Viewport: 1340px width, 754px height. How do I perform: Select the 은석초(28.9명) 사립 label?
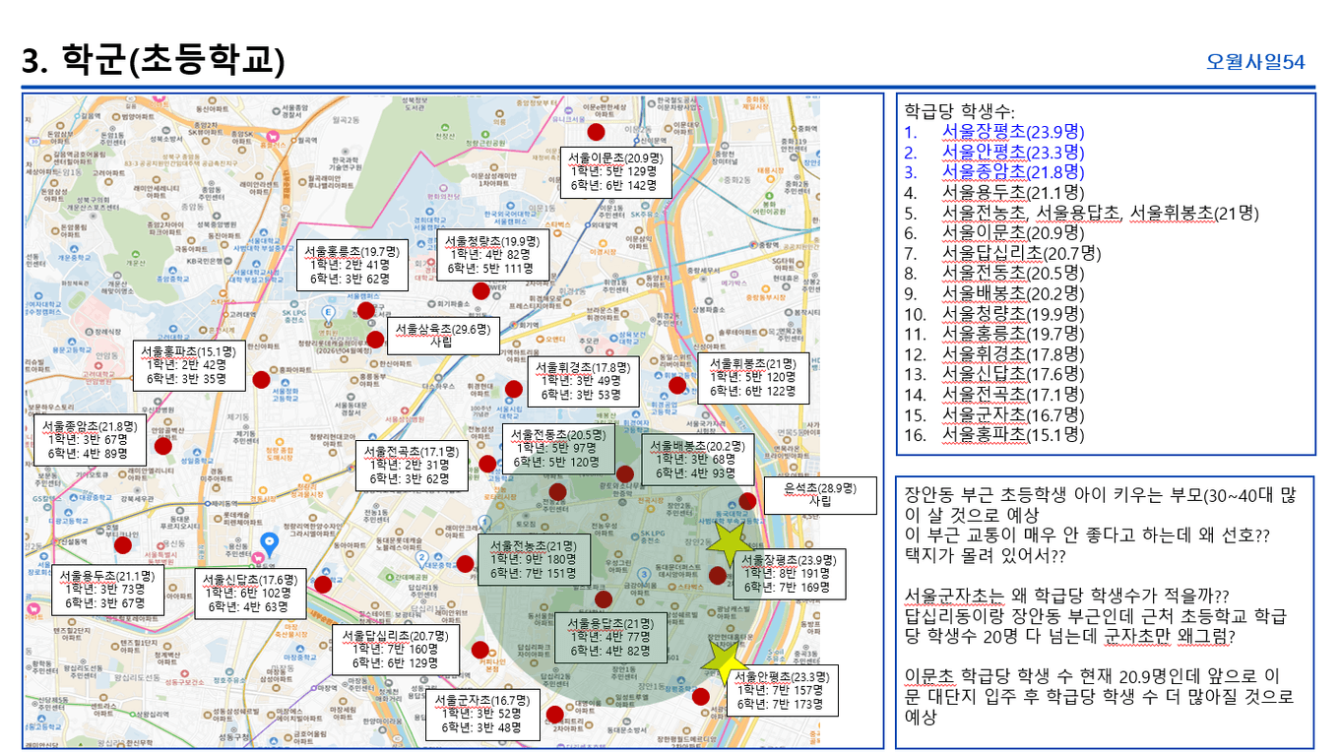click(820, 495)
